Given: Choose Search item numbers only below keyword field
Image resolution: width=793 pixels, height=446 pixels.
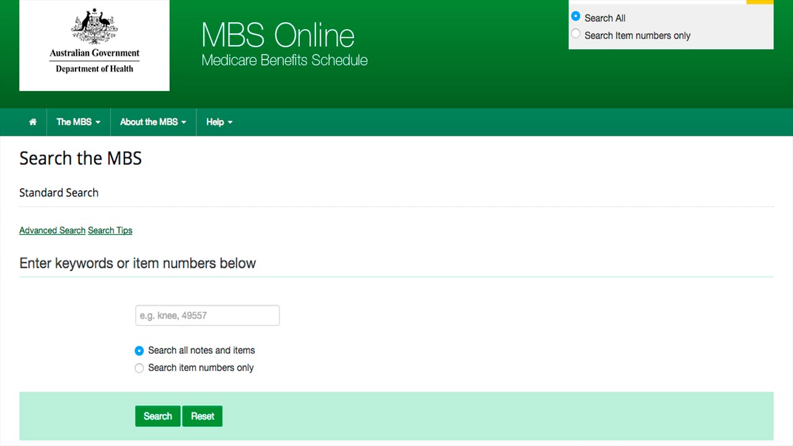Looking at the screenshot, I should (139, 368).
